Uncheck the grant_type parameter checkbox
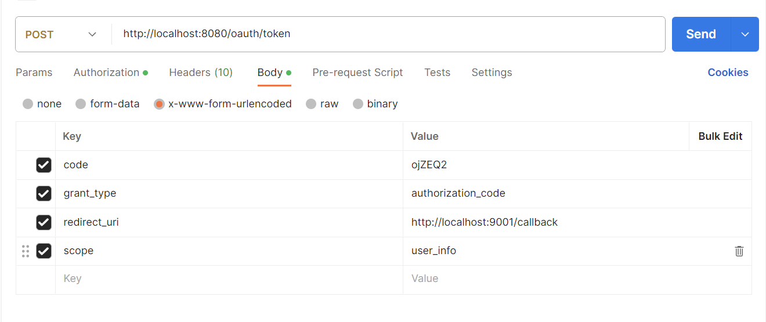This screenshot has width=766, height=322. 44,193
